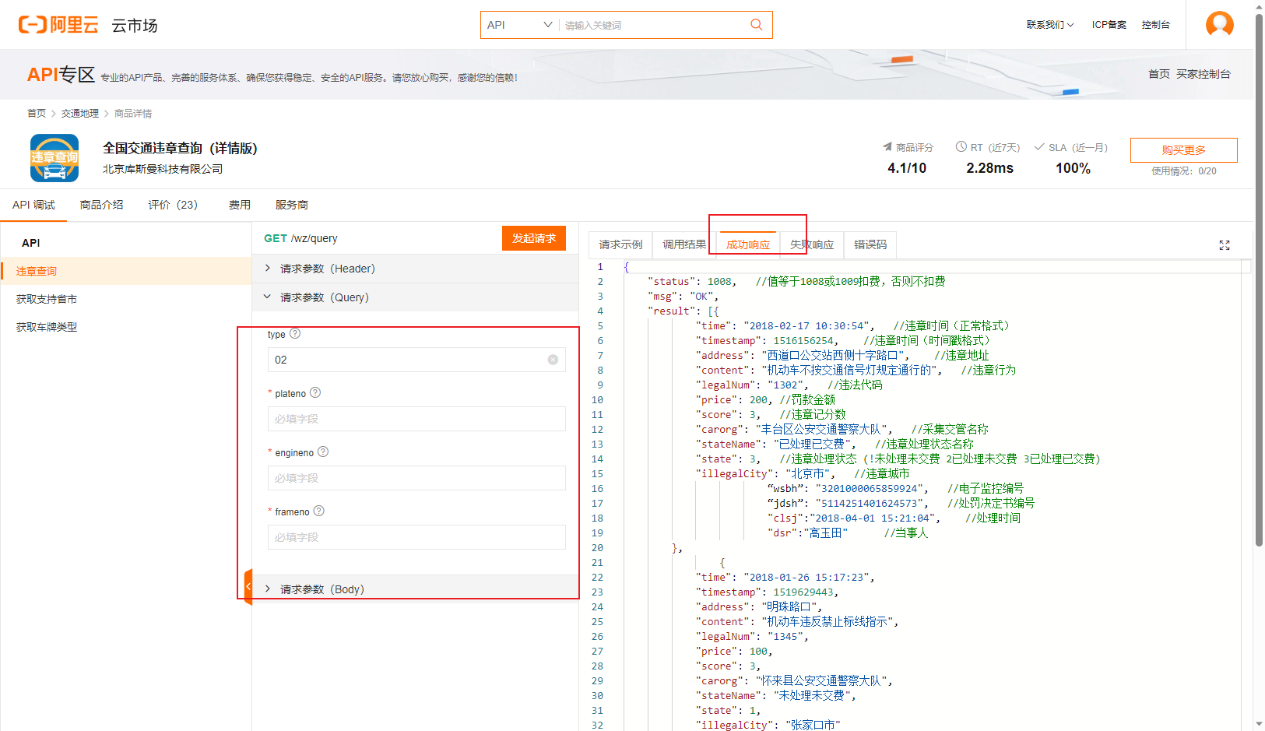1265x731 pixels.
Task: Clear the type field with x icon
Action: (x=553, y=360)
